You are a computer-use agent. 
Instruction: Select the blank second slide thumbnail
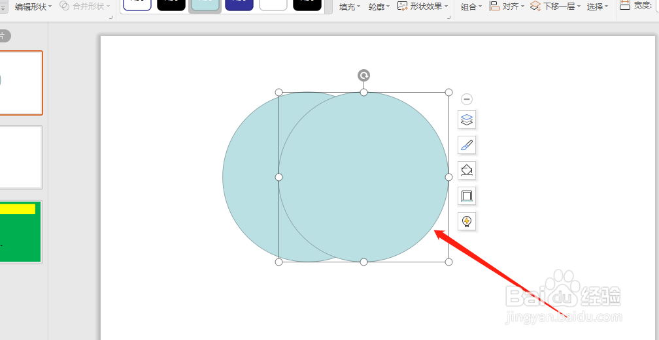(21, 157)
